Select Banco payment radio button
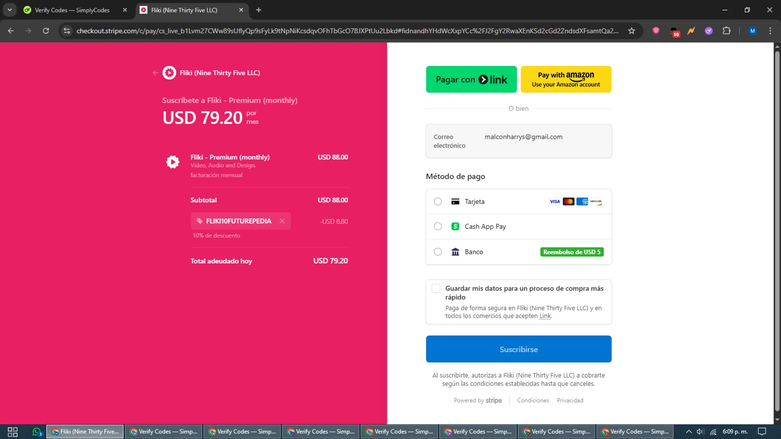This screenshot has height=439, width=781. tap(438, 252)
